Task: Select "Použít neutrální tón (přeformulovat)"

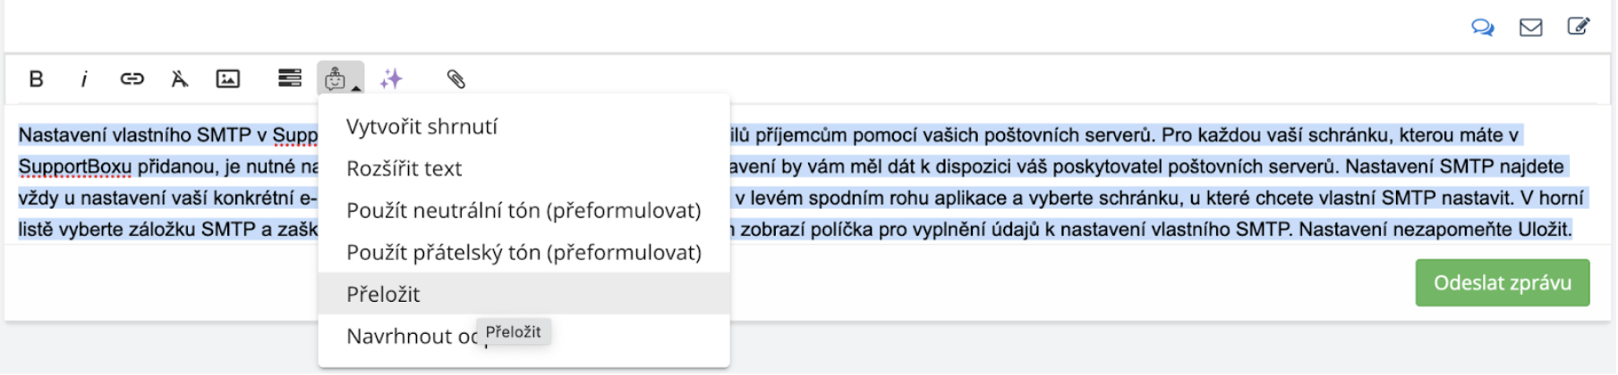Action: pyautogui.click(x=524, y=211)
